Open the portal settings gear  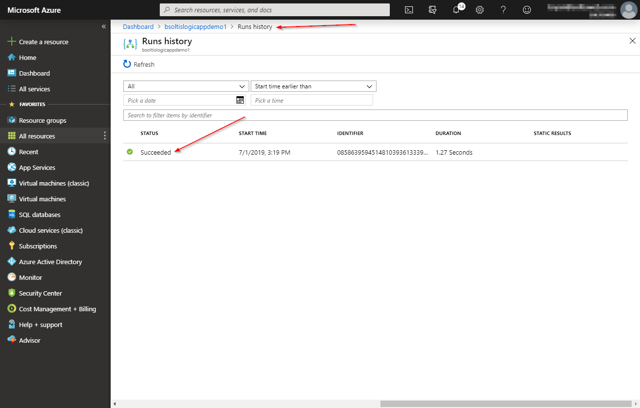[x=480, y=10]
